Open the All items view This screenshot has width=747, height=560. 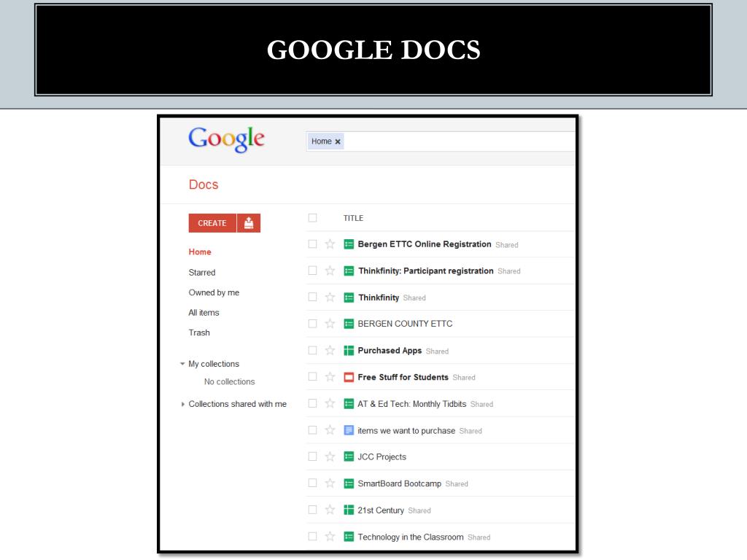tap(204, 312)
